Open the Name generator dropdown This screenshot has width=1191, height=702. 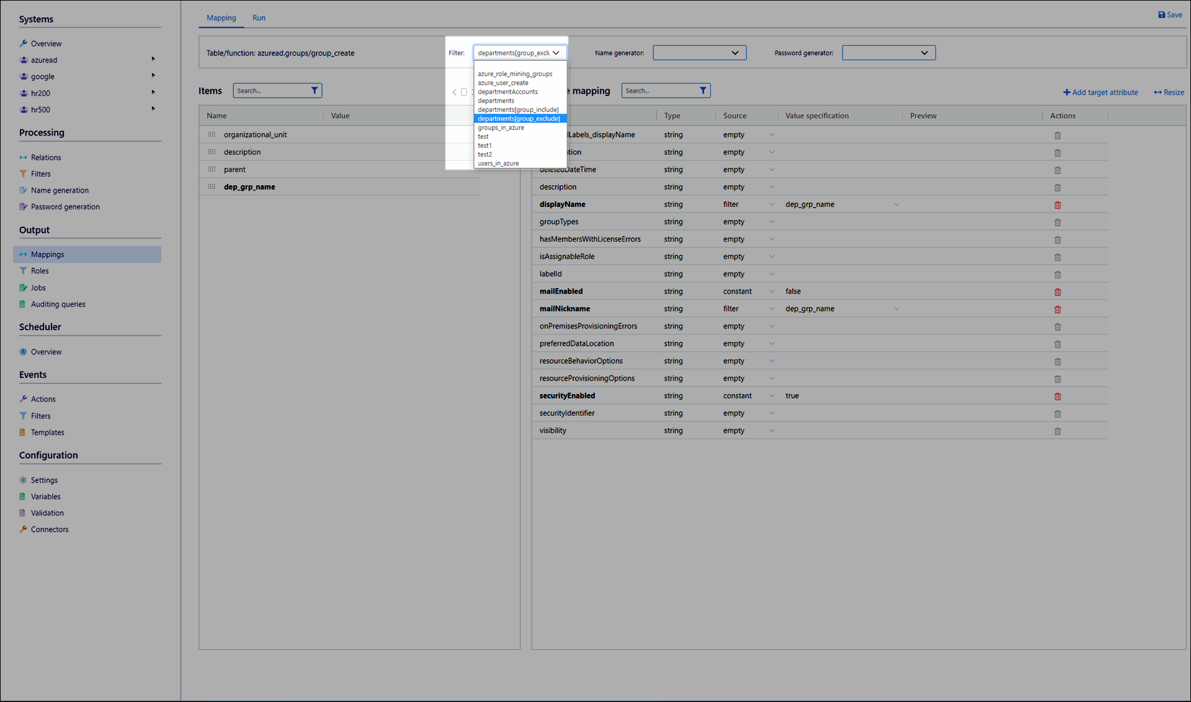699,53
